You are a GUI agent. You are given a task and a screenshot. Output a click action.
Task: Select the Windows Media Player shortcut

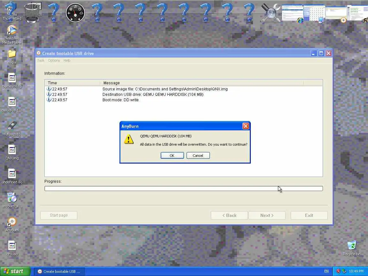click(12, 35)
